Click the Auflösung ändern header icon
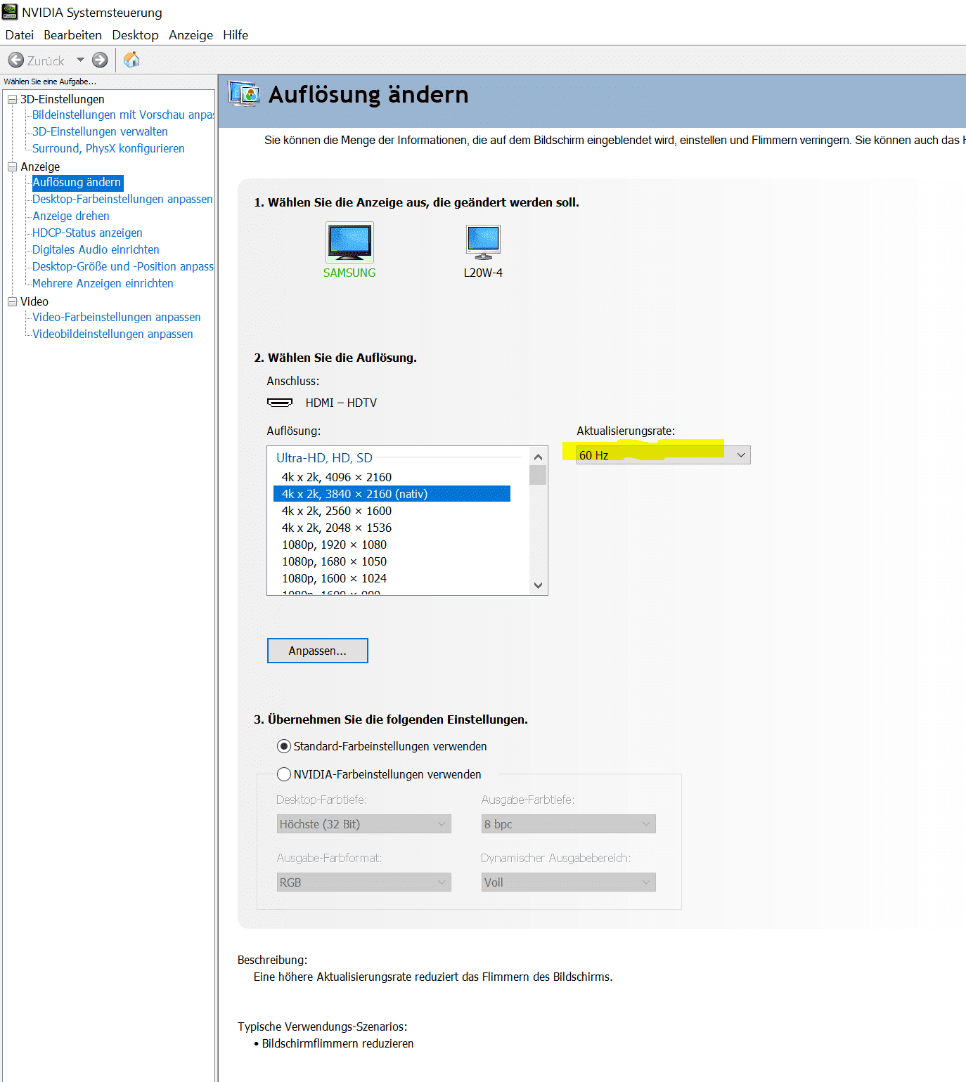Viewport: 966px width, 1082px height. tap(244, 94)
